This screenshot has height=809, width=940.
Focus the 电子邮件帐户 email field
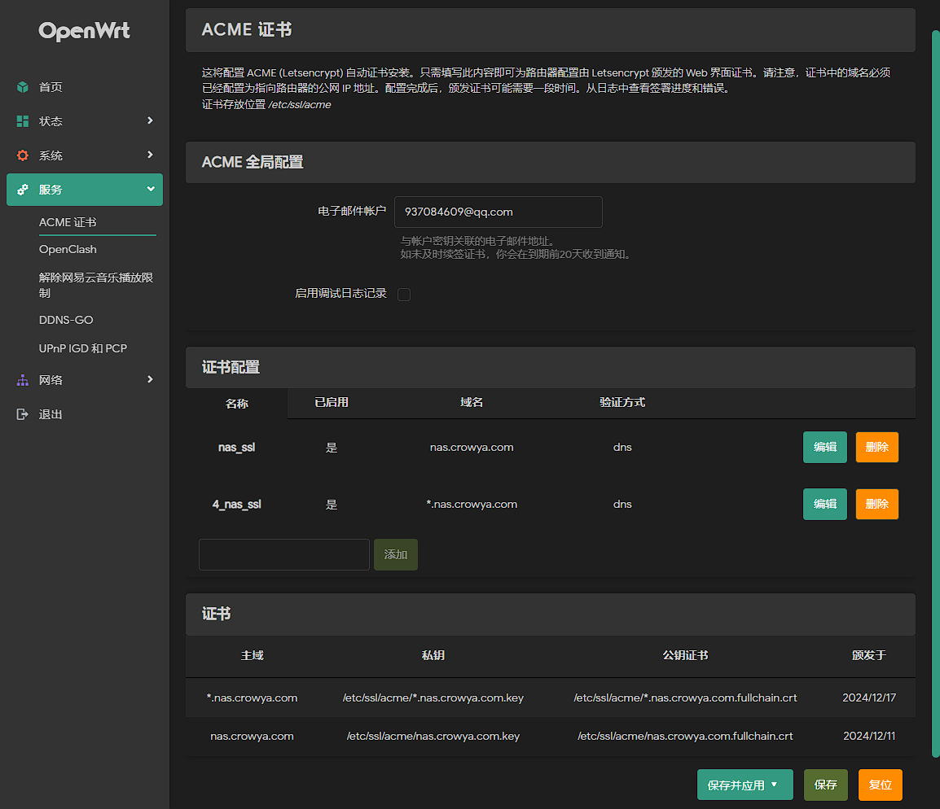(499, 212)
